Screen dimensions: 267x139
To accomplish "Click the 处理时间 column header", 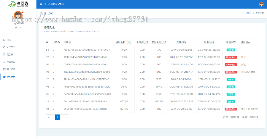I will click(209, 42).
